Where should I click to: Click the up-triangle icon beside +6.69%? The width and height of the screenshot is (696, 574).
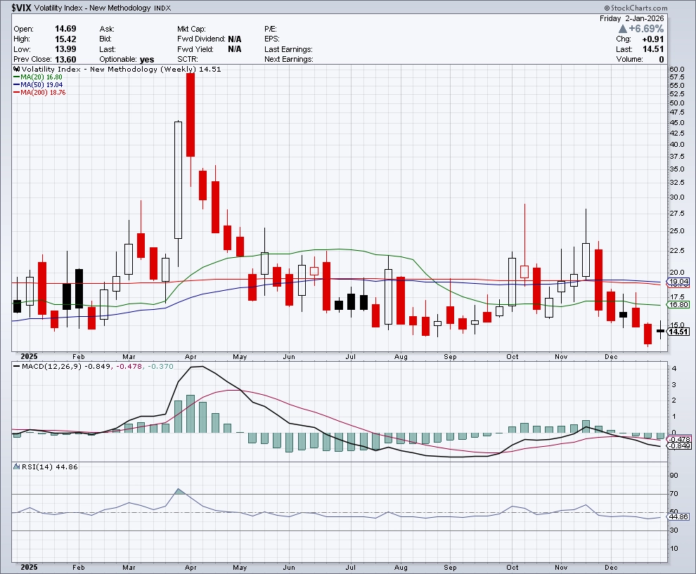pos(623,29)
